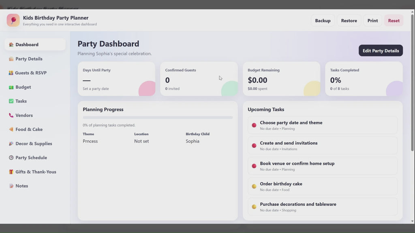
Task: Click the Restore button
Action: (349, 20)
